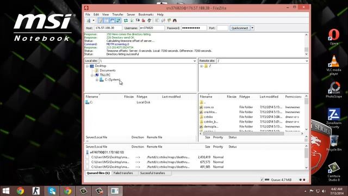
Task: Open Opera desktop shortcut
Action: [334, 36]
